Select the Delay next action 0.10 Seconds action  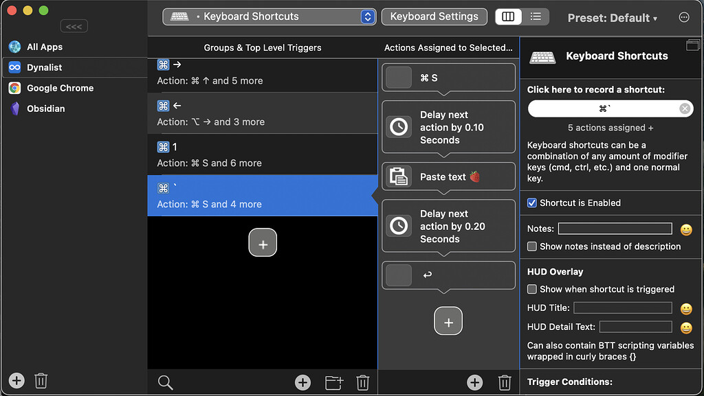pos(448,126)
